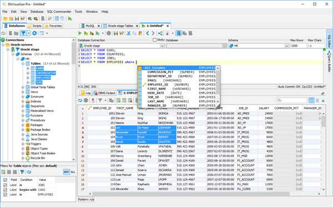Click the Execute green play icon in SQL editor toolbar

coord(80,33)
